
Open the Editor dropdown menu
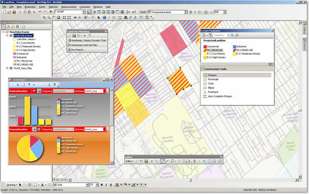(x=129, y=161)
